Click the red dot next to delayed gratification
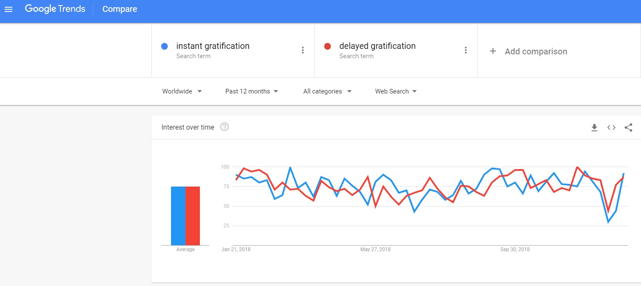The height and width of the screenshot is (286, 641). [x=328, y=46]
